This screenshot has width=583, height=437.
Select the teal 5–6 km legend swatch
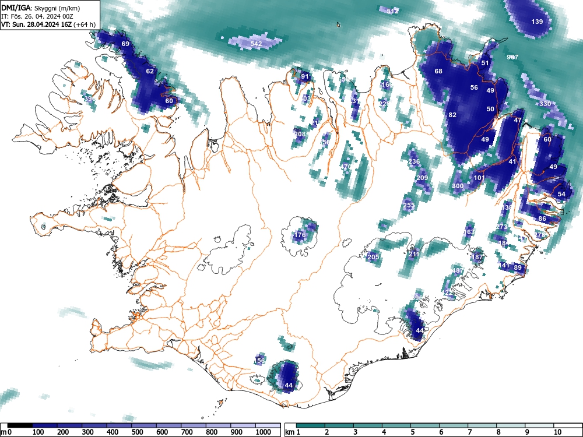[x=425, y=425]
